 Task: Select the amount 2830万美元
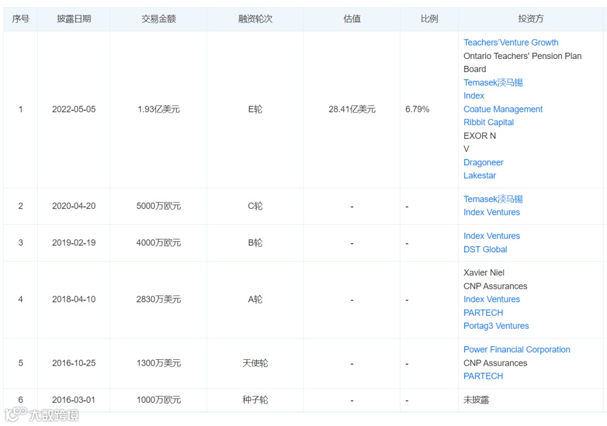(158, 300)
